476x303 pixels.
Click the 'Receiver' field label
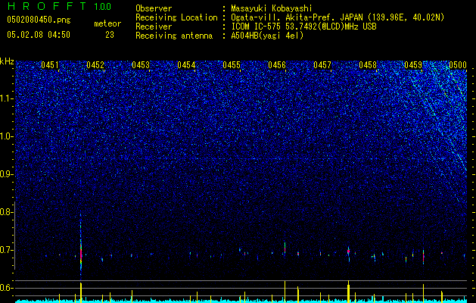pyautogui.click(x=154, y=27)
